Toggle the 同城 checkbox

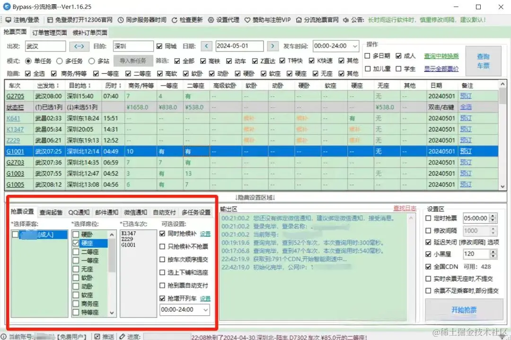click(x=159, y=46)
